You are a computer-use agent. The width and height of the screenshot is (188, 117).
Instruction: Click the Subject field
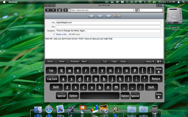click(108, 31)
